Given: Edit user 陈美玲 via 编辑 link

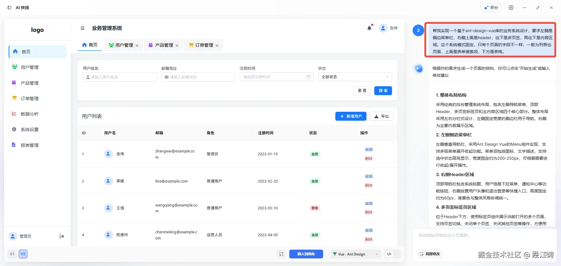Looking at the screenshot, I should pyautogui.click(x=369, y=230).
